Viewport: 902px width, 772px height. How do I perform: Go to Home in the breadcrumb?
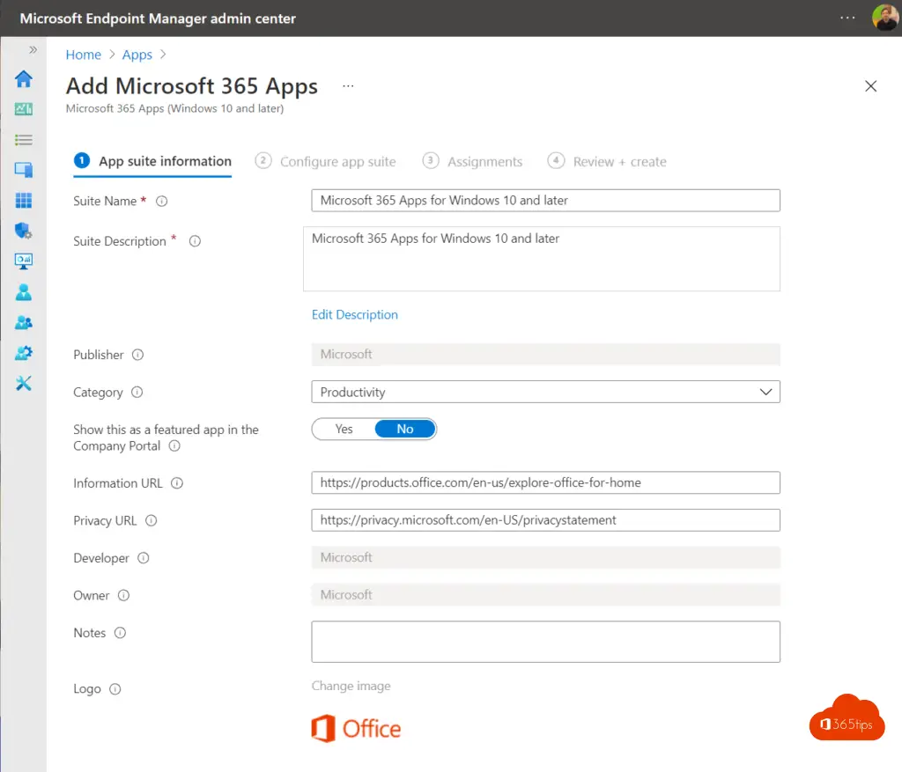pyautogui.click(x=84, y=55)
